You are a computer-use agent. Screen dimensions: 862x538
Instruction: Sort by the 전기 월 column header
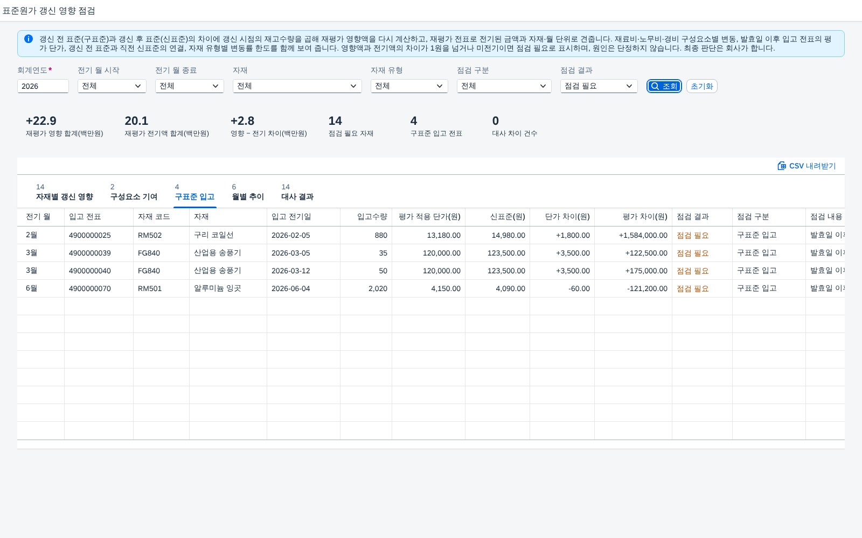pos(41,217)
